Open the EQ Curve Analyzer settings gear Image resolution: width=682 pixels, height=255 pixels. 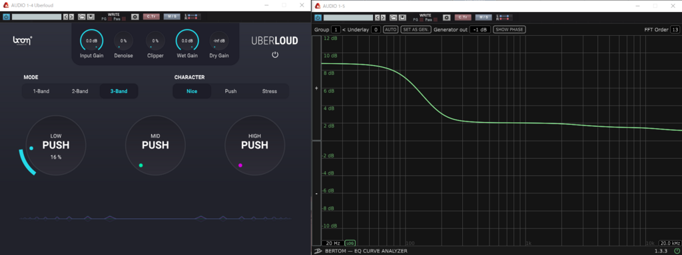[447, 17]
